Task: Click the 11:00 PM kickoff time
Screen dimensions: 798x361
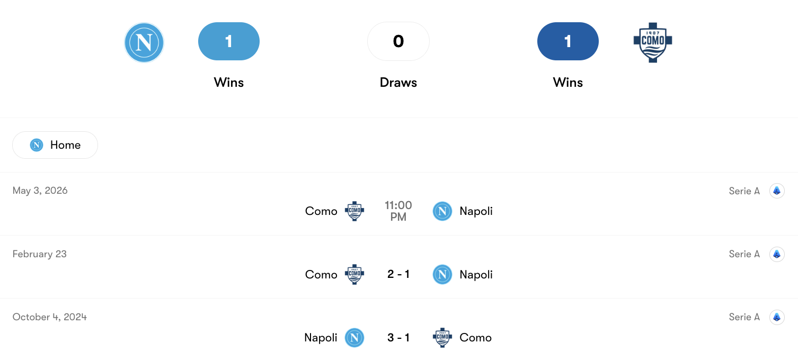Action: tap(398, 211)
